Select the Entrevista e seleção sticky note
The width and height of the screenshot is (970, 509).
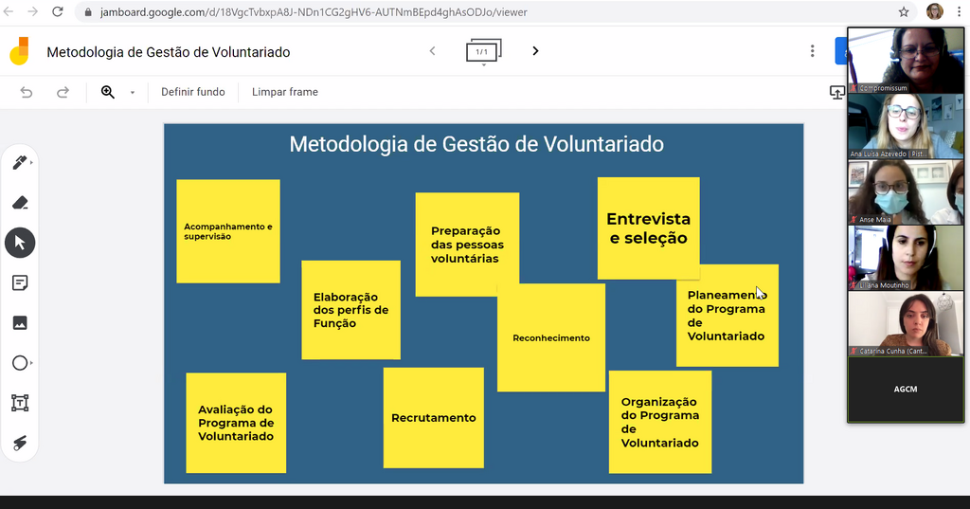tap(648, 228)
